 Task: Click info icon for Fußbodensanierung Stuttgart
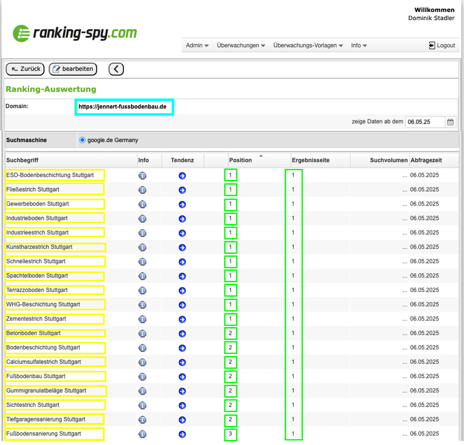click(142, 434)
